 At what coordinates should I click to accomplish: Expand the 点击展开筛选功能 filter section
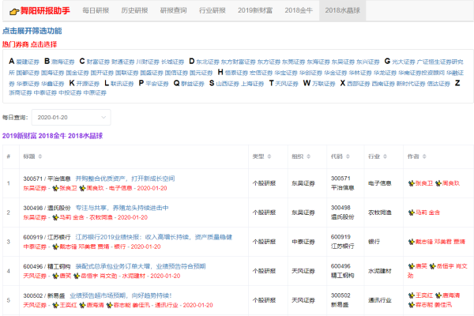coord(32,31)
